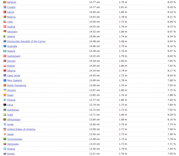Click the Australia flag icon
The height and width of the screenshot is (156, 179).
point(5,46)
